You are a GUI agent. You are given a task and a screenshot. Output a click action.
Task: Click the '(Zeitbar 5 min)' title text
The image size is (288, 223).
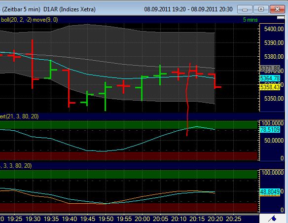[21, 9]
